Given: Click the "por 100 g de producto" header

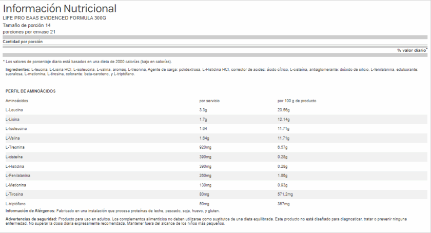Looking at the screenshot, I should (x=297, y=101).
